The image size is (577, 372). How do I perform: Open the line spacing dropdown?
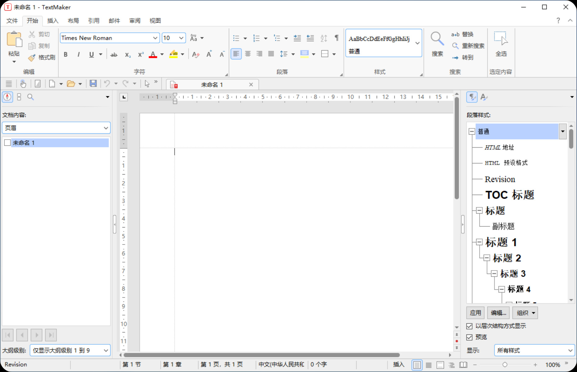(x=293, y=54)
